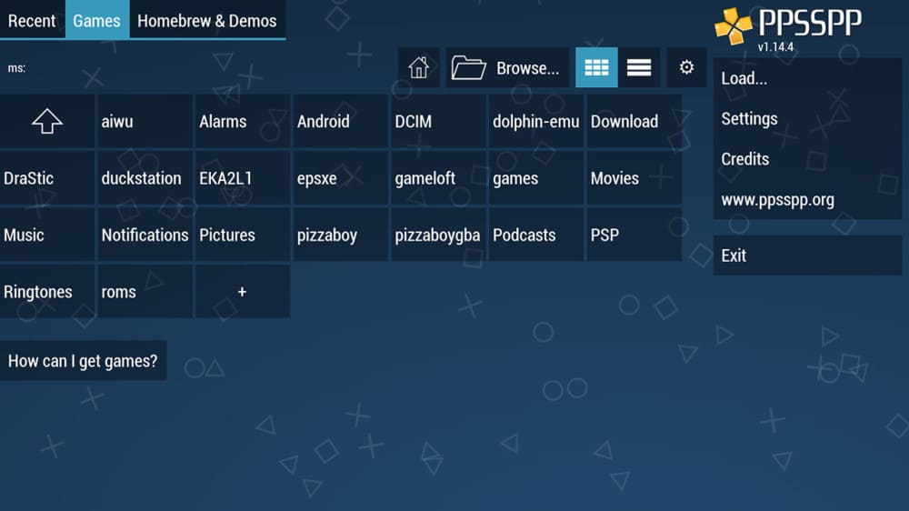This screenshot has width=909, height=511.
Task: Switch to Homebrew & Demos tab
Action: (207, 20)
